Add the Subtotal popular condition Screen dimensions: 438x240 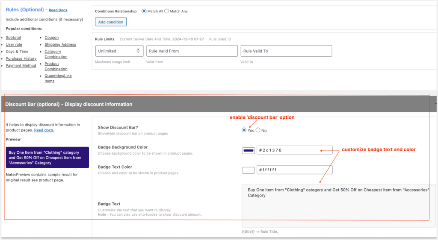13,38
